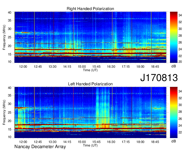Click 13:30 time tick on Right Handed plot

[53, 67]
